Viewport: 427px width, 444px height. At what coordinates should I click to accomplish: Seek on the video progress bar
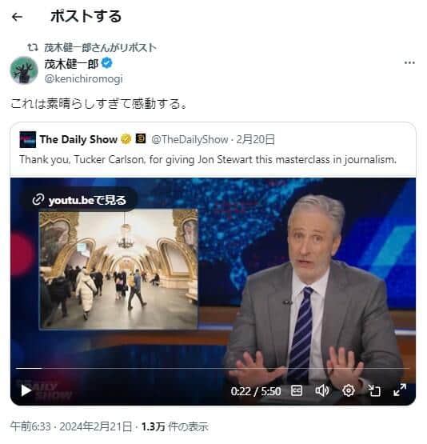point(212,368)
